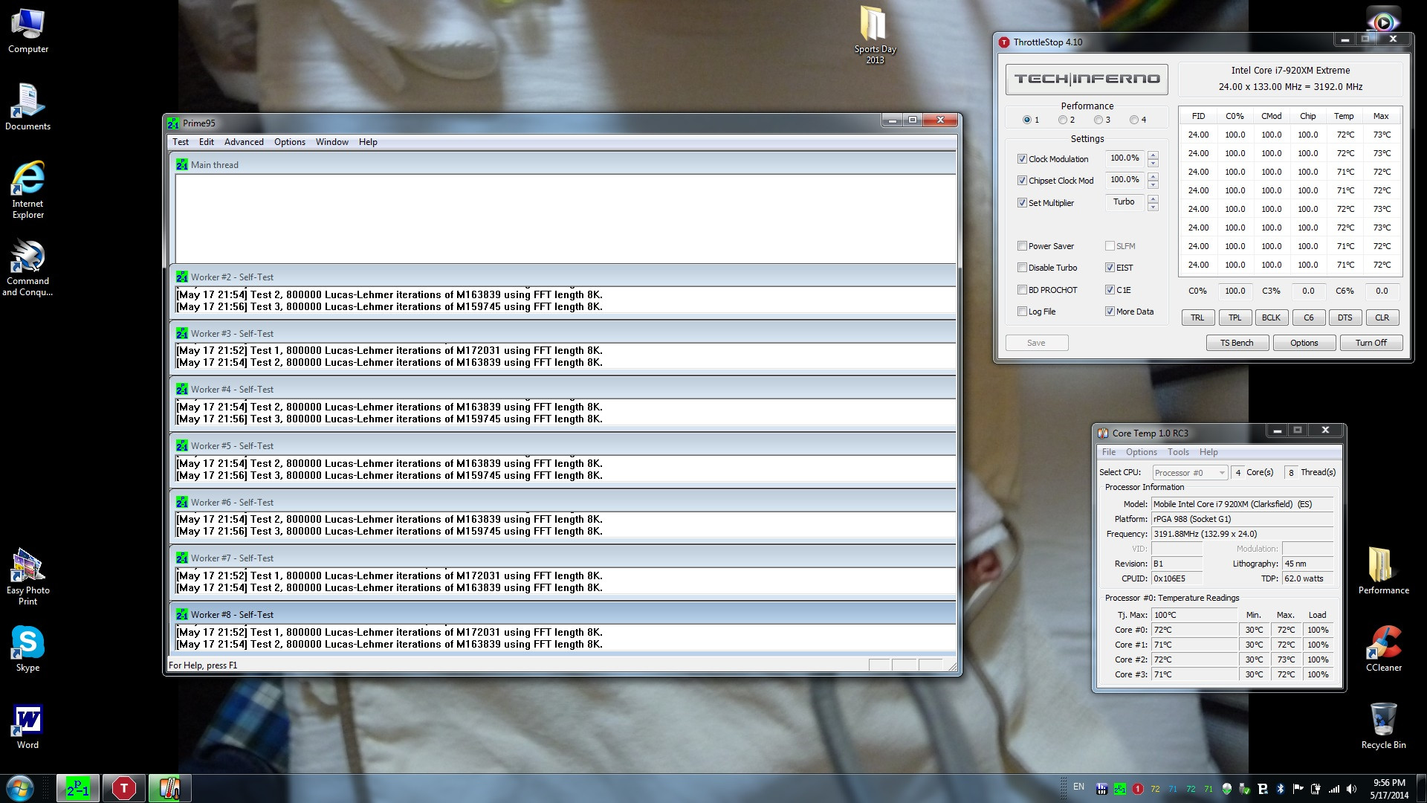Click the Windows Start orb
Viewport: 1427px width, 803px height.
20,788
